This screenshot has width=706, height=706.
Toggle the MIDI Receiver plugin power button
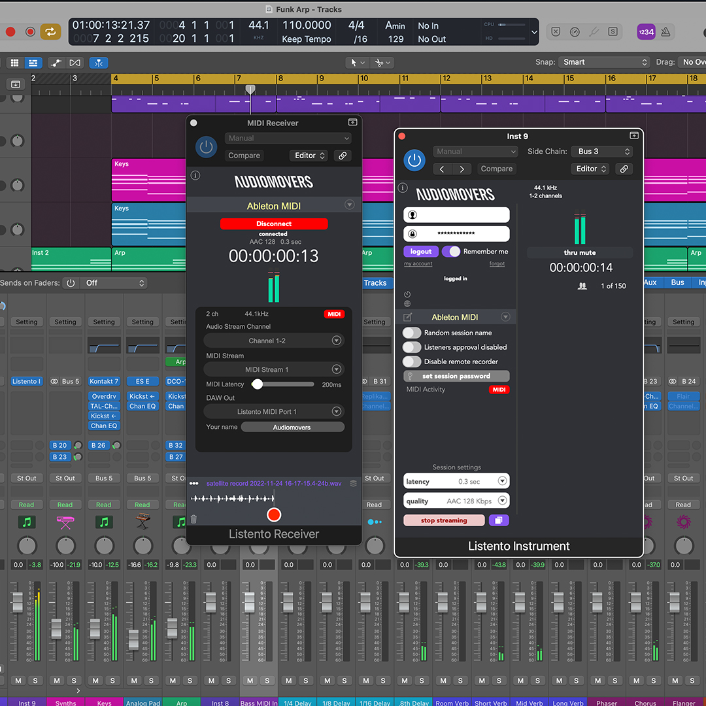tap(206, 147)
